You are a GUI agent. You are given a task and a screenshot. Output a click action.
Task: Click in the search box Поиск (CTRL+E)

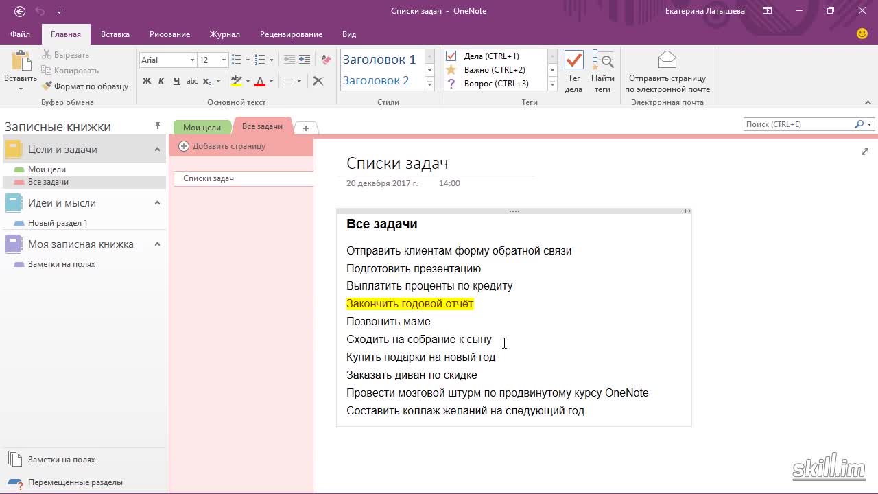pos(799,124)
